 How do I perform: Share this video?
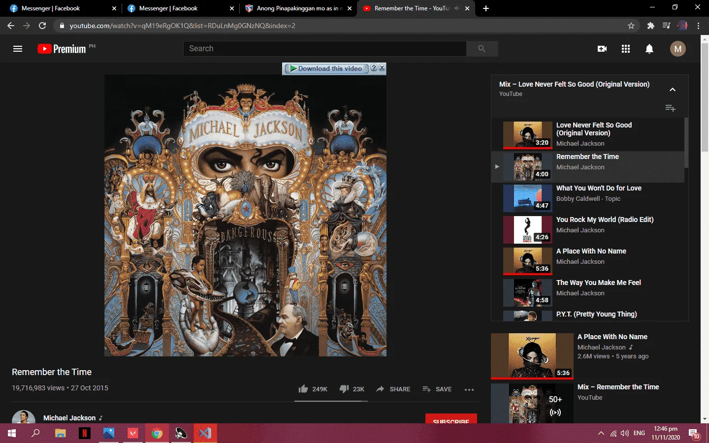(393, 389)
